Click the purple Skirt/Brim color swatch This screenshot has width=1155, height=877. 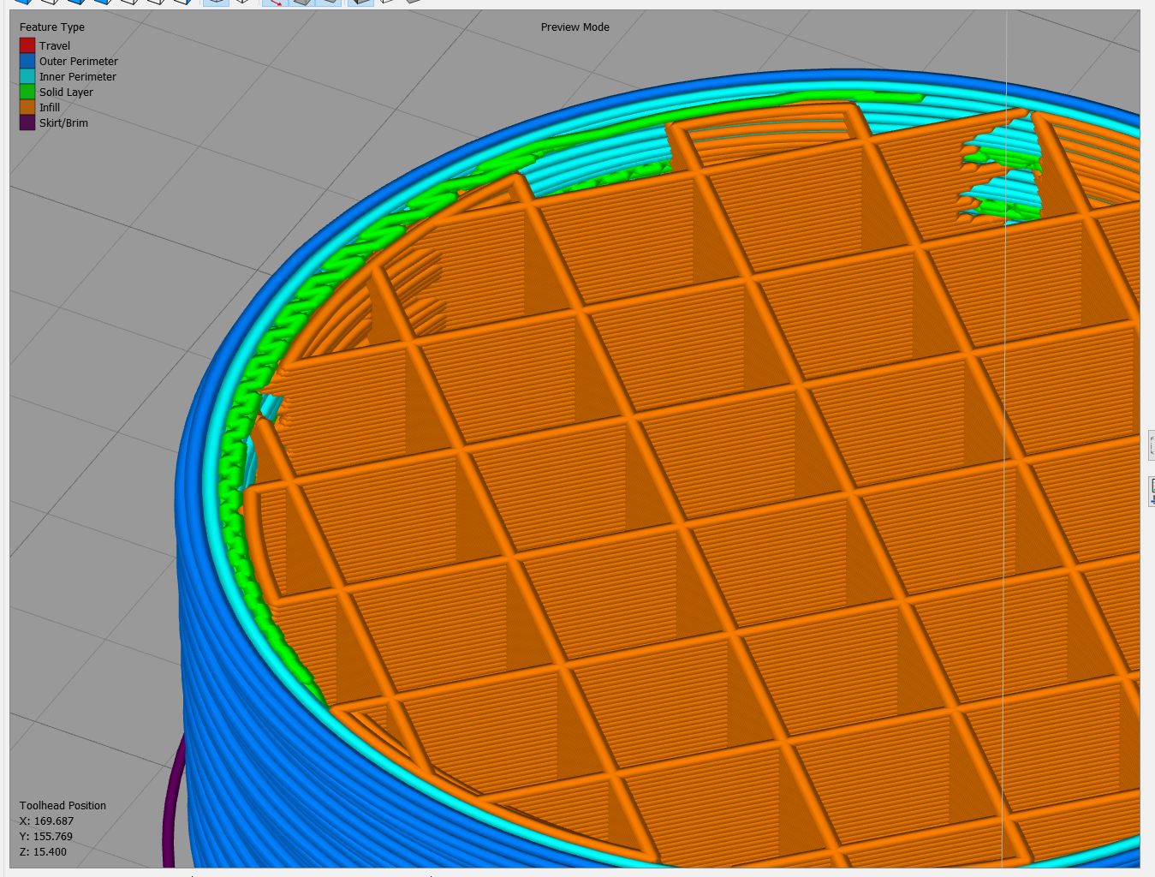[x=27, y=122]
